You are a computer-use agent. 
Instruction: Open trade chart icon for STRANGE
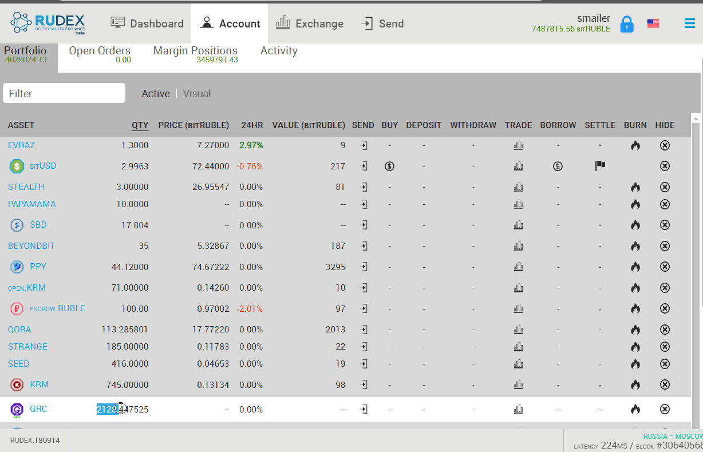pos(518,347)
